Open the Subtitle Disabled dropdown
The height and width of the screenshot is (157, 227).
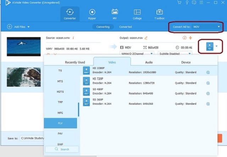(x=175, y=53)
